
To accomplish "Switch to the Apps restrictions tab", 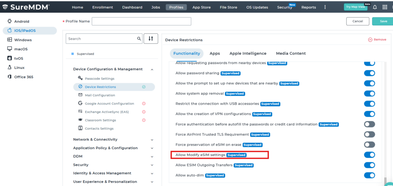I will coord(215,53).
